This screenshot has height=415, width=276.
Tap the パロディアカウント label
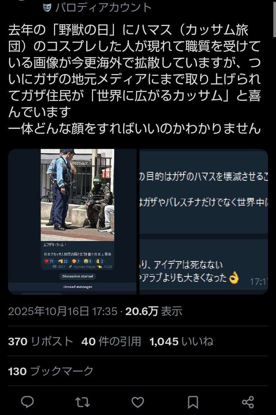coord(103,8)
